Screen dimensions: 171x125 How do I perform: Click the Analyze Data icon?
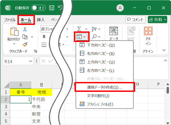point(114,31)
